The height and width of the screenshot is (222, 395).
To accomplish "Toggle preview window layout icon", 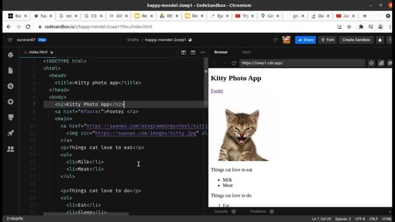I will click(x=193, y=52).
